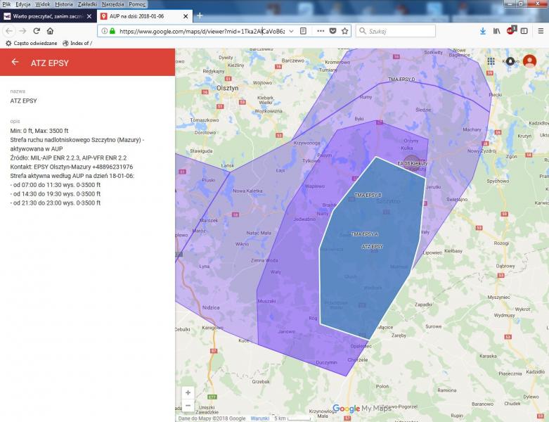Viewport: 549px width, 422px height.
Task: Open the Google account avatar
Action: [529, 62]
